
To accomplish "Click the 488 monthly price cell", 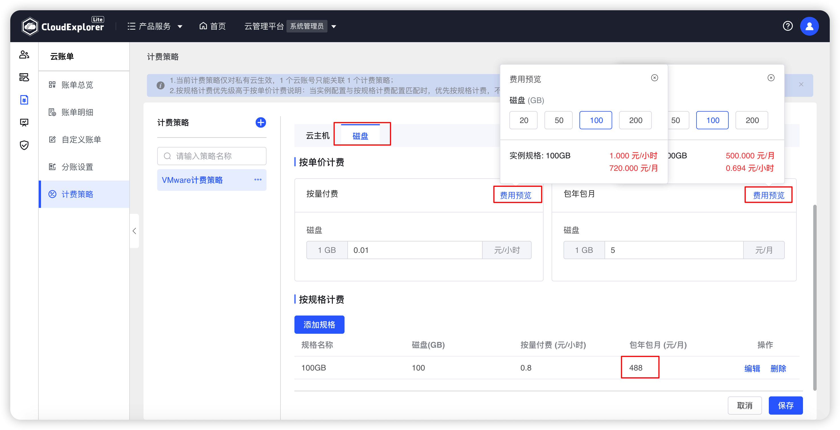I will (636, 368).
